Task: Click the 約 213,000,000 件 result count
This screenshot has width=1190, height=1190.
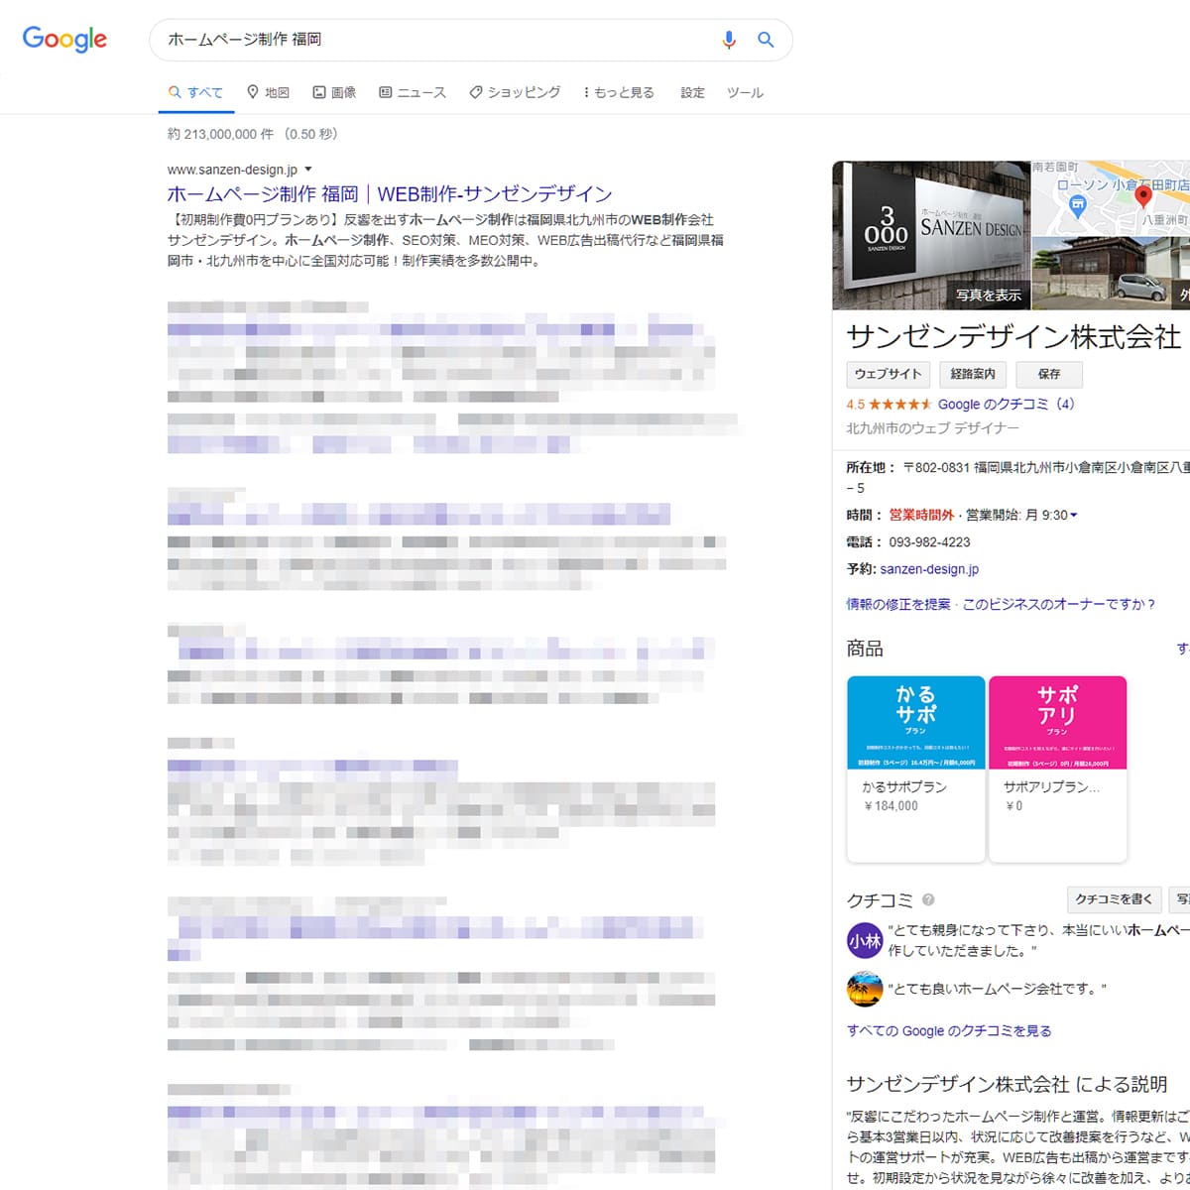Action: (220, 134)
